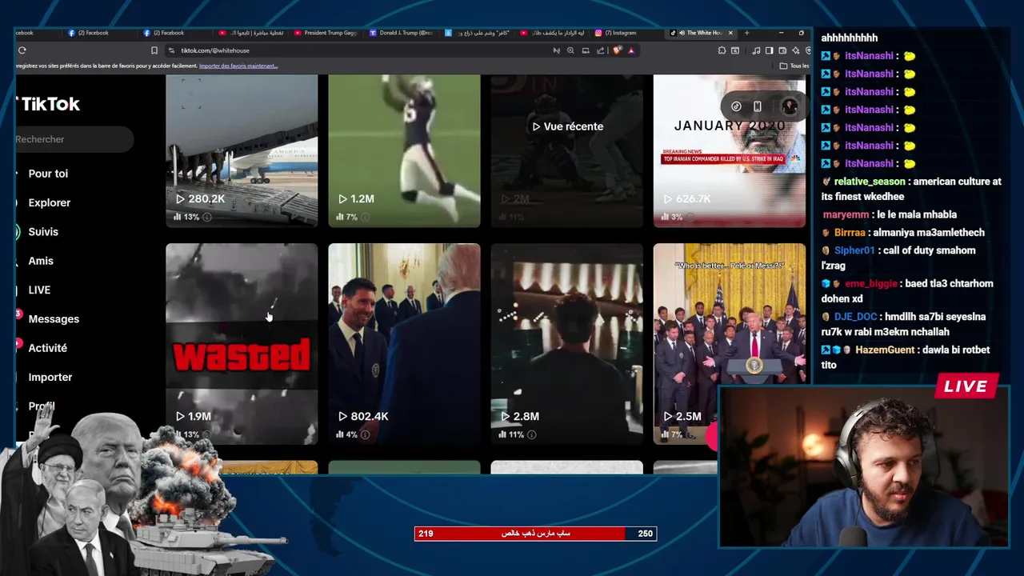
Task: Click the sidebar panel icon in browser toolbar
Action: [770, 50]
